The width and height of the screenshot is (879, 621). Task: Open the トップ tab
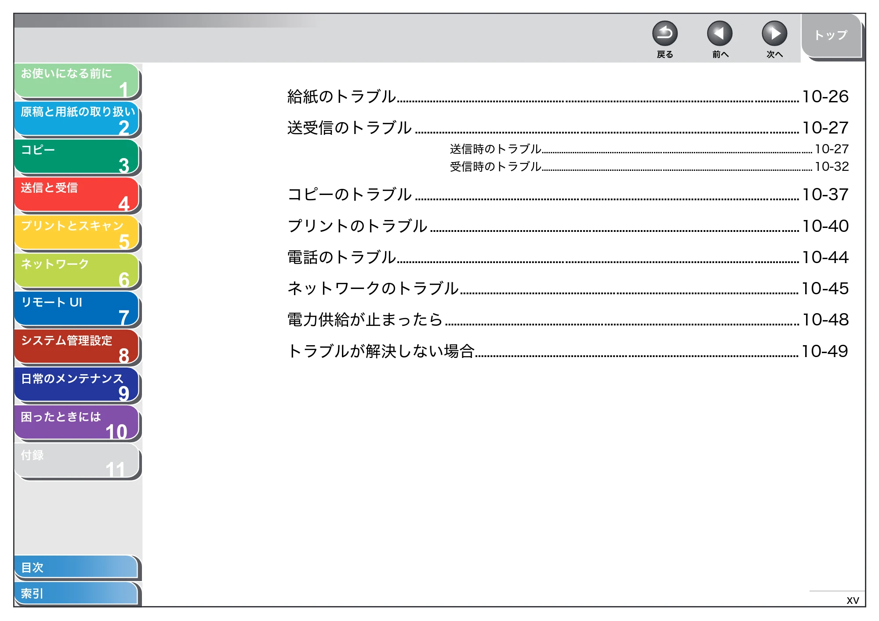[831, 36]
